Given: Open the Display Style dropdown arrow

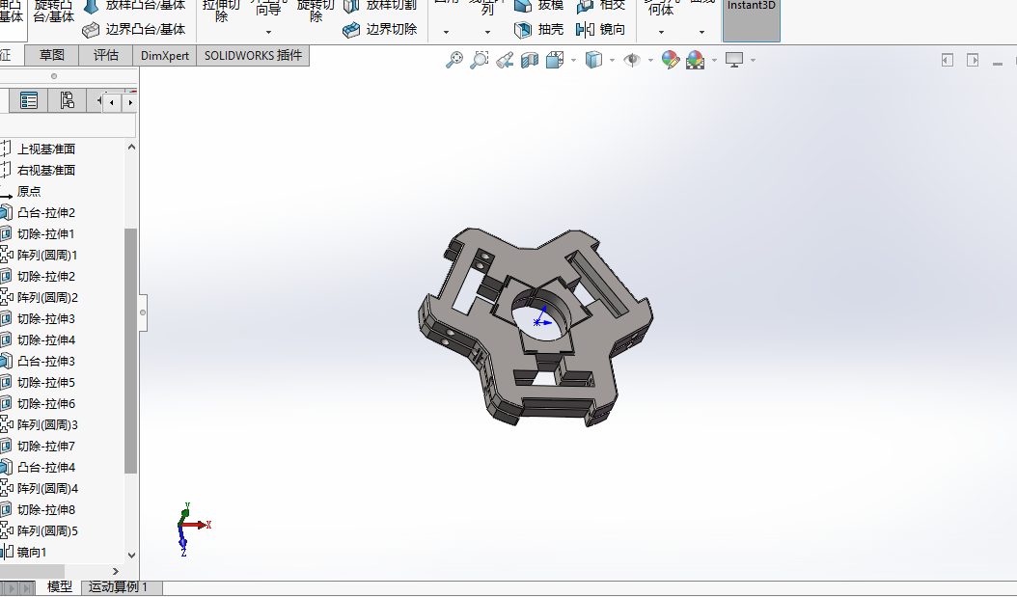Looking at the screenshot, I should 612,61.
